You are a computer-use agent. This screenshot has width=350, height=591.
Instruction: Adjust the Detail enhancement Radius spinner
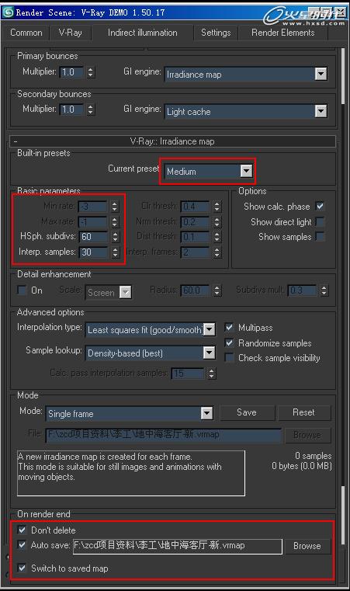(217, 290)
